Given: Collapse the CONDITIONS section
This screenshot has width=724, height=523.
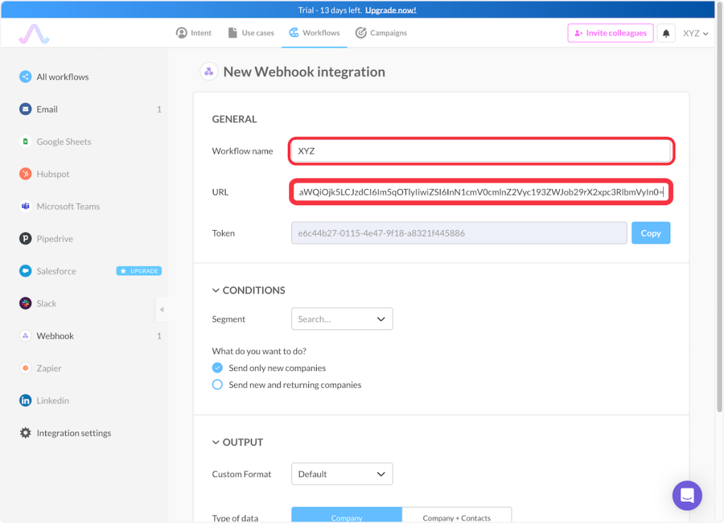Looking at the screenshot, I should pos(216,290).
